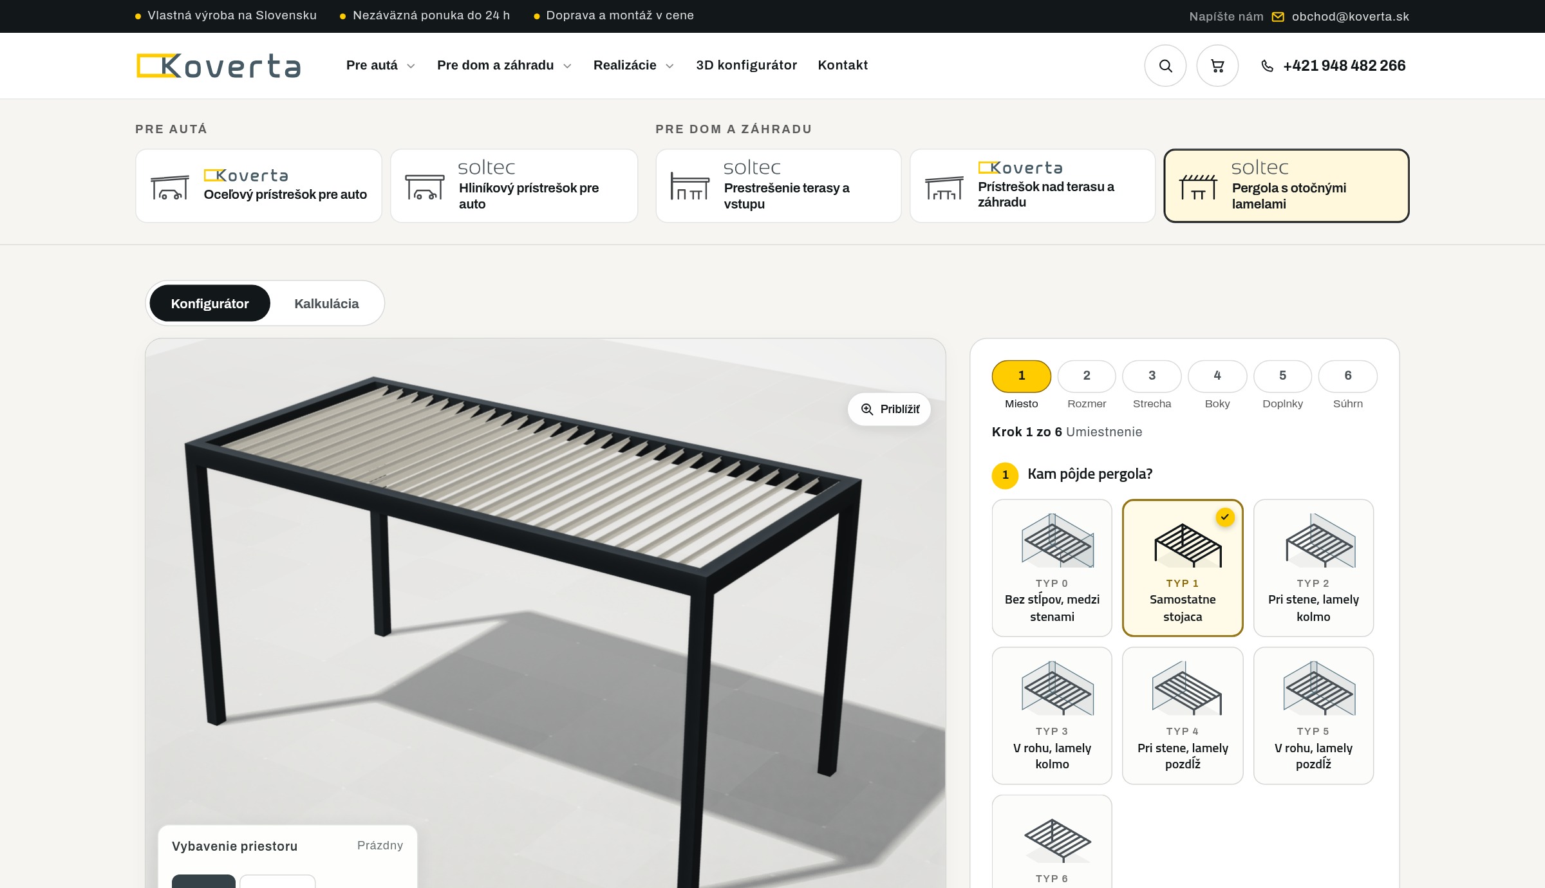
Task: Click obchod@koverta.sk email link
Action: (1350, 17)
